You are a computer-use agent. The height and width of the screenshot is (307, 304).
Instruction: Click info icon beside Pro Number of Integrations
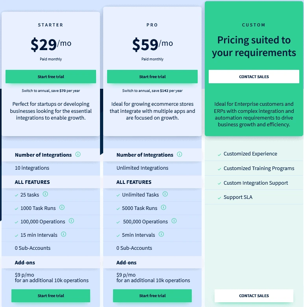tap(179, 154)
